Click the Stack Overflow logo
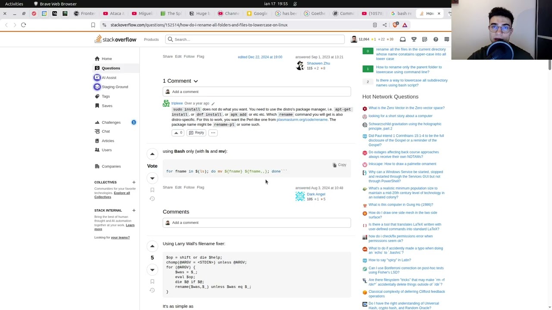 [x=116, y=40]
